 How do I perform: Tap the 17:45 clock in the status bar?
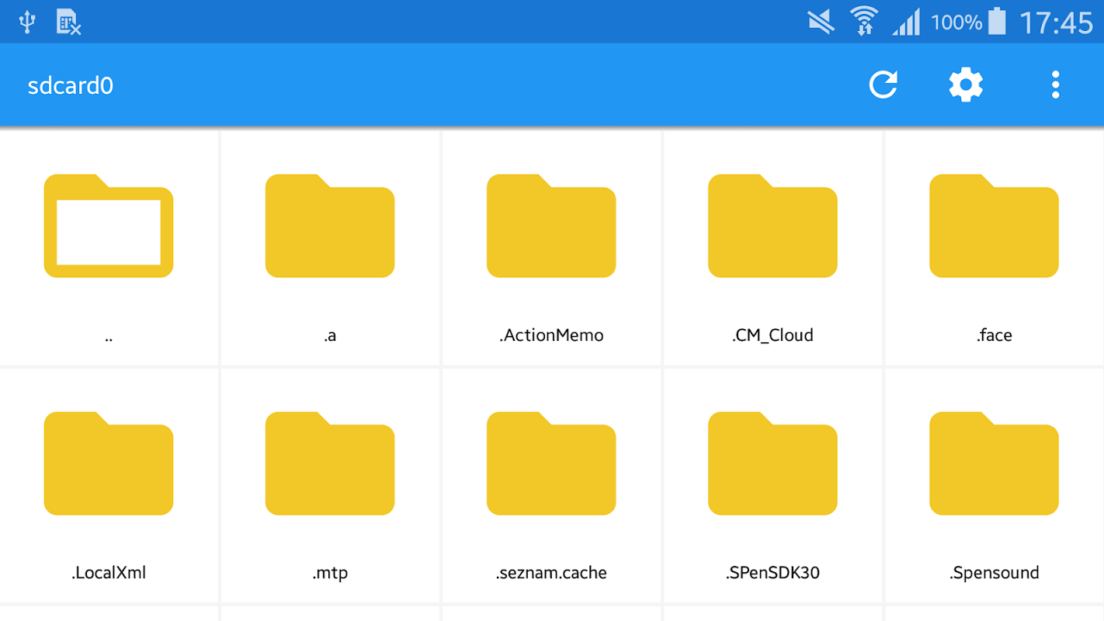[1056, 23]
